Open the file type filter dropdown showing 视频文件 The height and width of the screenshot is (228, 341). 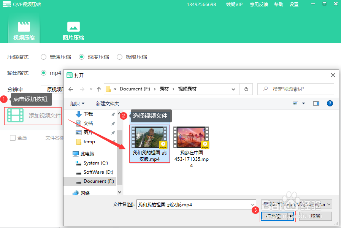tap(296, 204)
